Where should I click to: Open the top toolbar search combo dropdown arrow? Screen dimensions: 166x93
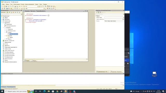coord(38,6)
